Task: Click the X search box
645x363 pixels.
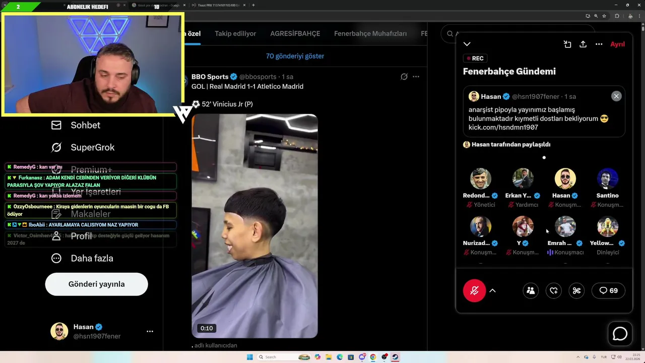Action: 519,34
